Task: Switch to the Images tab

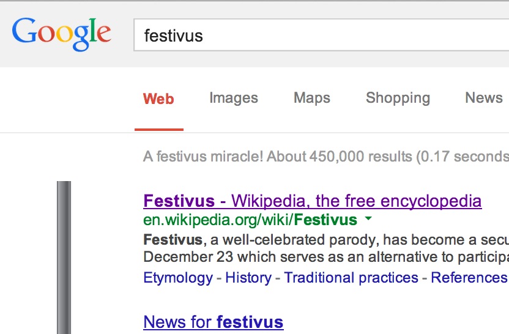Action: coord(233,98)
